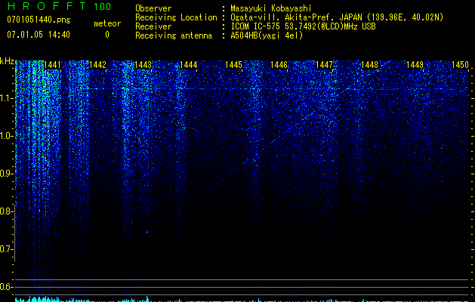
Task: Click the bright cyan spot near 0.75 kHz
Action: (147, 233)
